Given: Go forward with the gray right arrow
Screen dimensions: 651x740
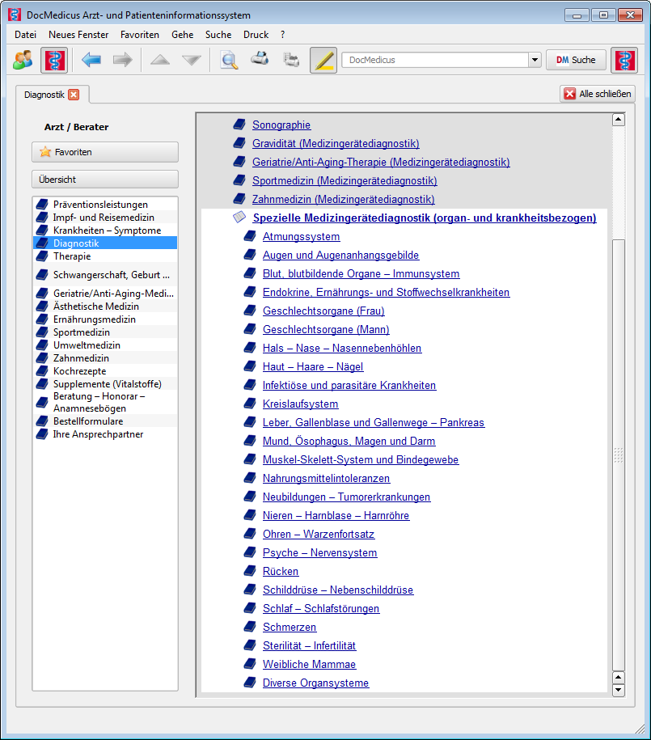Looking at the screenshot, I should coord(123,60).
